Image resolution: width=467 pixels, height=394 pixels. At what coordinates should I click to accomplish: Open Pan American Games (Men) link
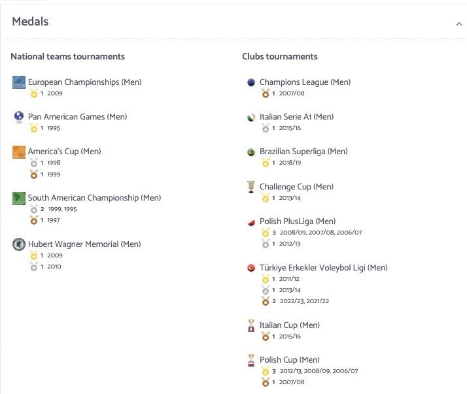click(x=77, y=117)
